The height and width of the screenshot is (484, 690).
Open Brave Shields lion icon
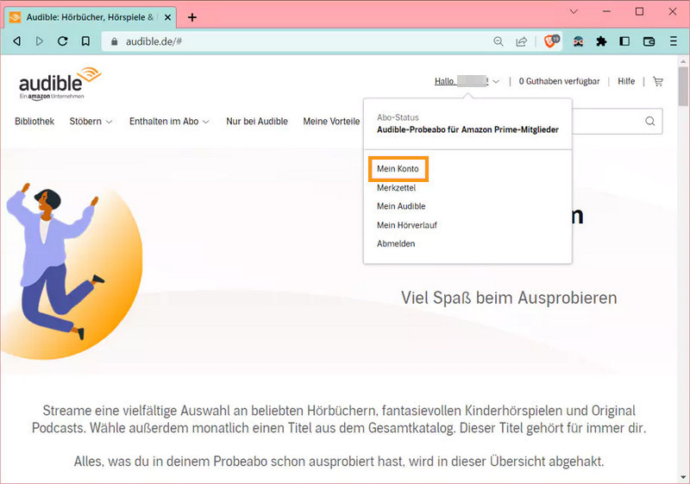click(x=551, y=41)
